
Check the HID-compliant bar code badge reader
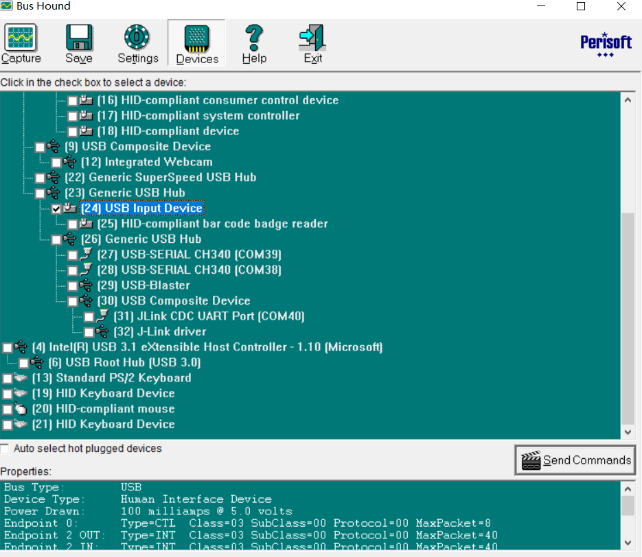point(72,224)
